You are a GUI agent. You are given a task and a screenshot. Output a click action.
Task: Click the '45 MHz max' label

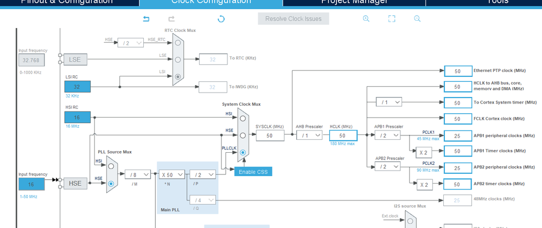pos(428,139)
